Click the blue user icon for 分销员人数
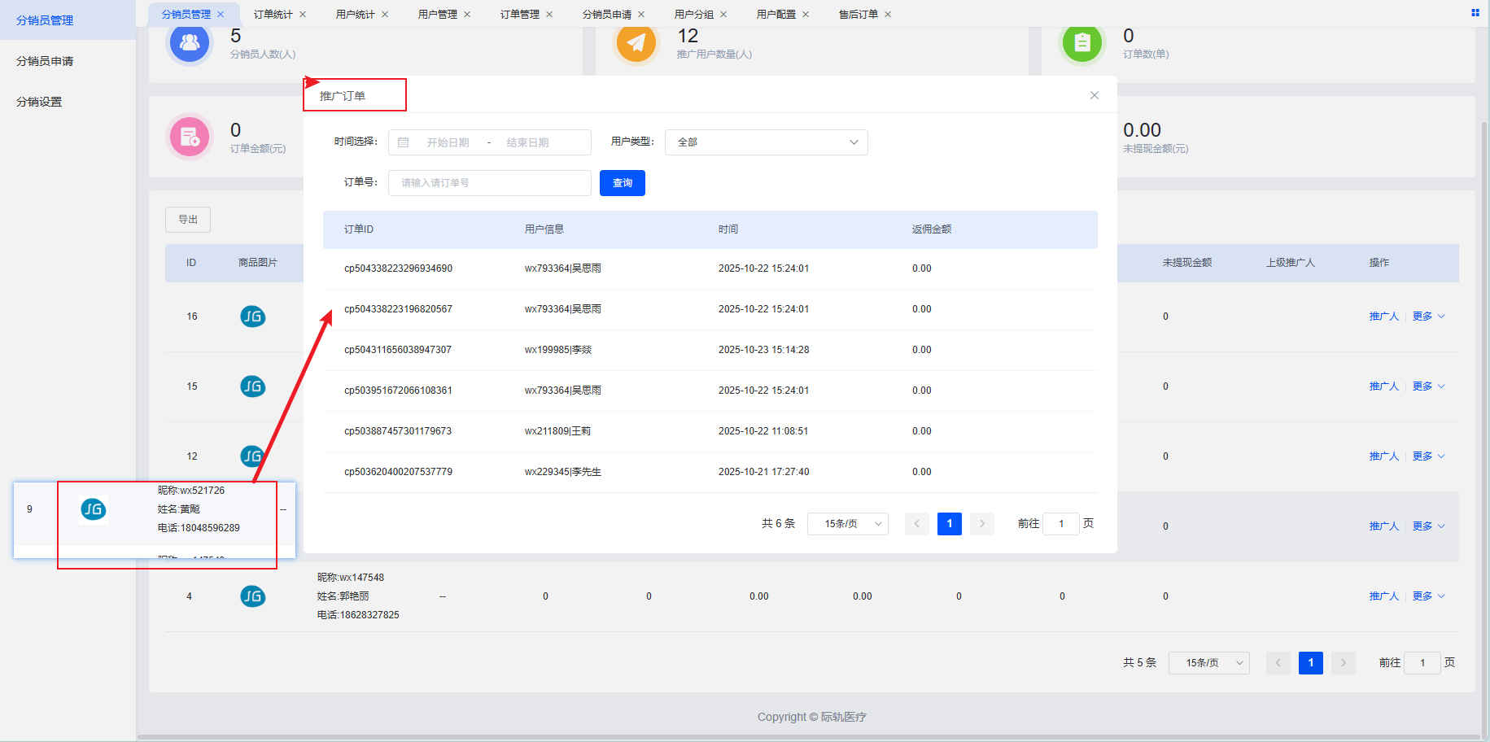The image size is (1490, 742). tap(190, 42)
